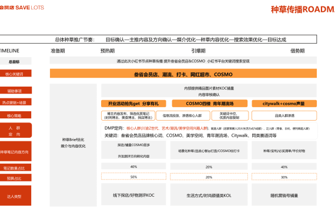Click the '品类人群渗透' outlined box

tap(284, 115)
